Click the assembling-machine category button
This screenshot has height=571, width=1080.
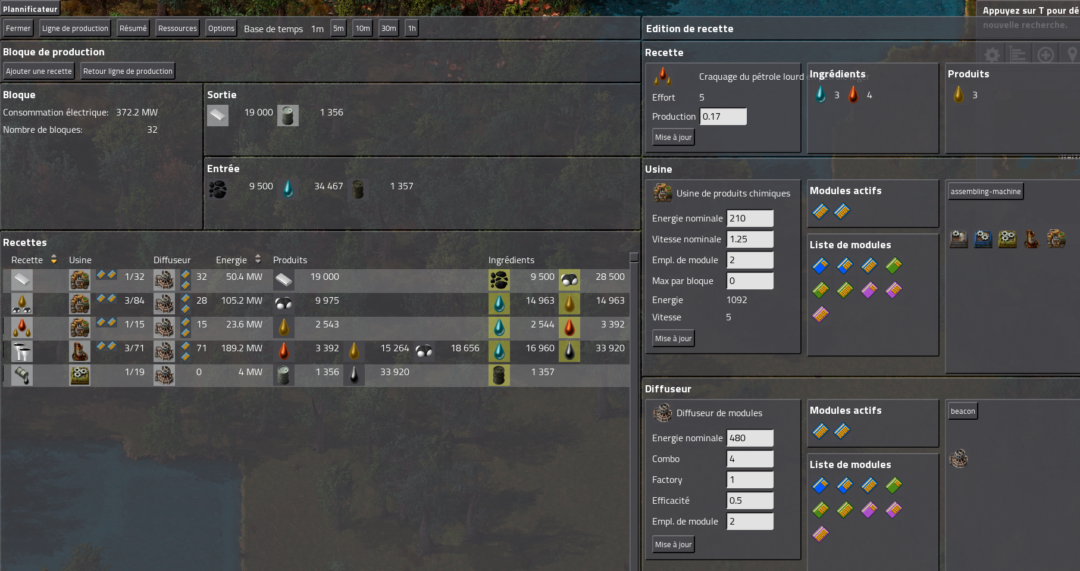(x=986, y=192)
